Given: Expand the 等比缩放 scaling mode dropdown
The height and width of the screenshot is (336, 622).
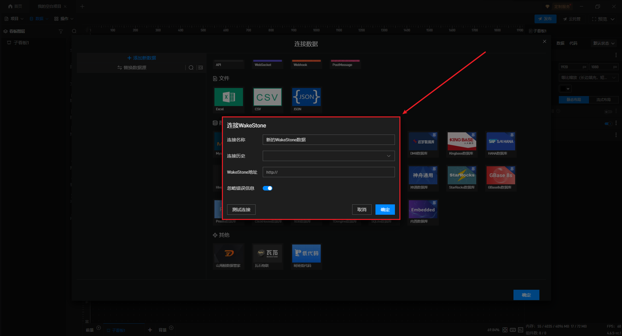Looking at the screenshot, I should [588, 78].
